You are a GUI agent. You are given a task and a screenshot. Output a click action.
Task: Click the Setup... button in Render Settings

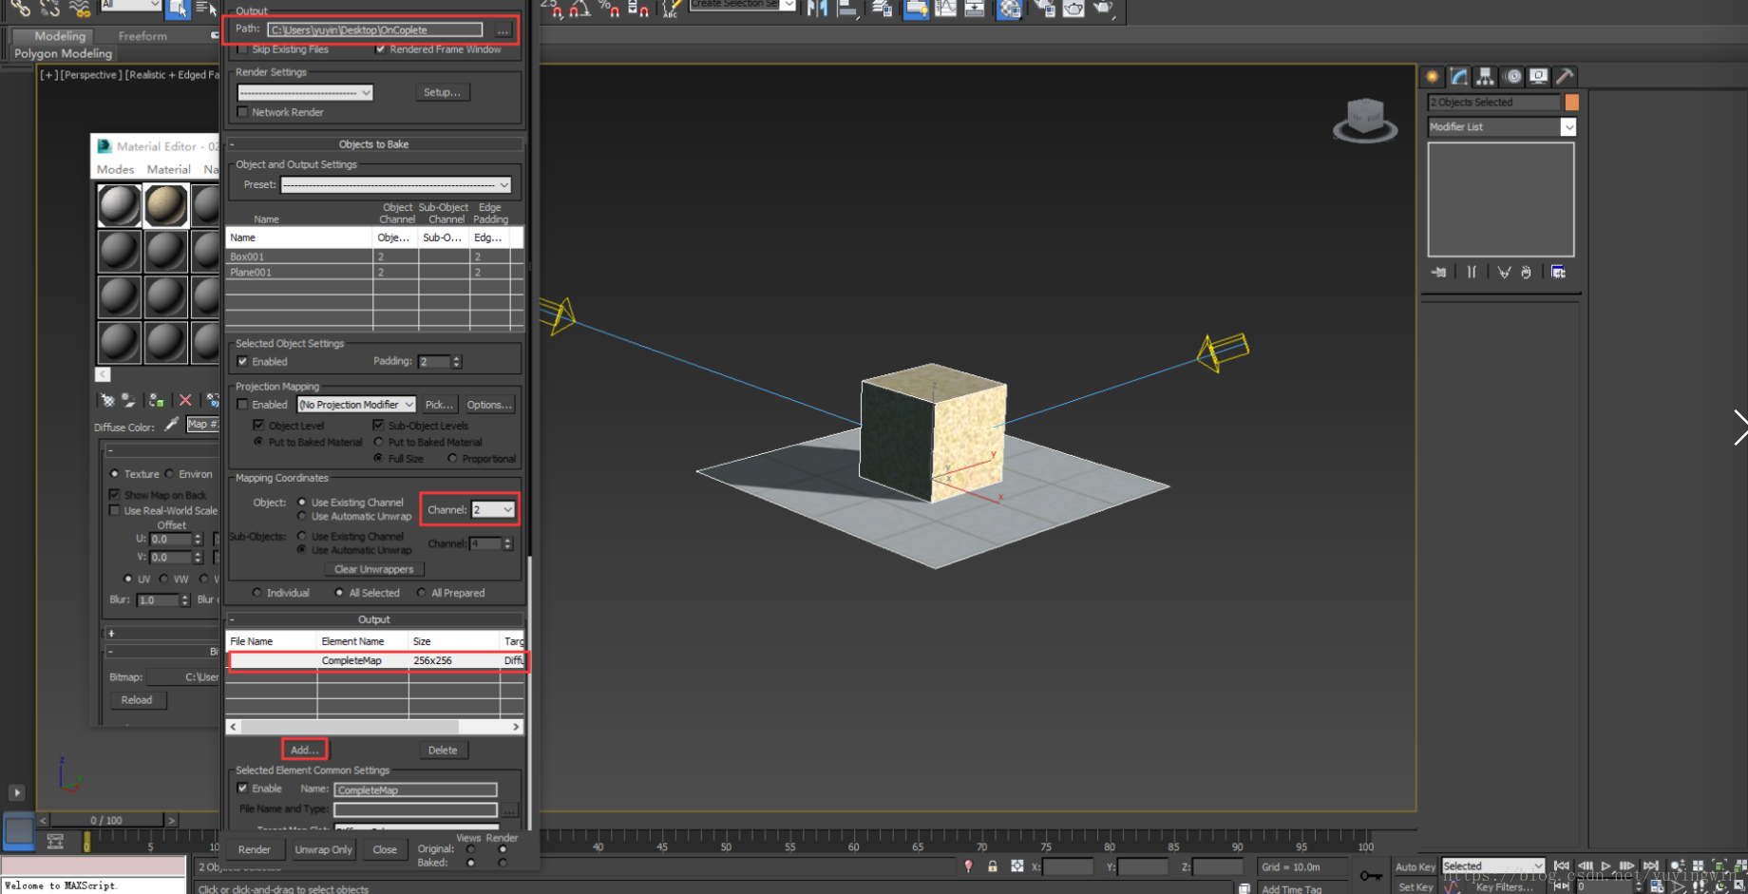point(442,92)
